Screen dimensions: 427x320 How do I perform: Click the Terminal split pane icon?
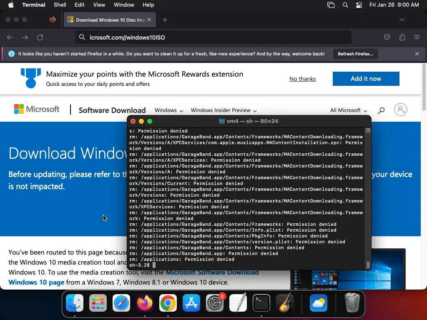(368, 130)
